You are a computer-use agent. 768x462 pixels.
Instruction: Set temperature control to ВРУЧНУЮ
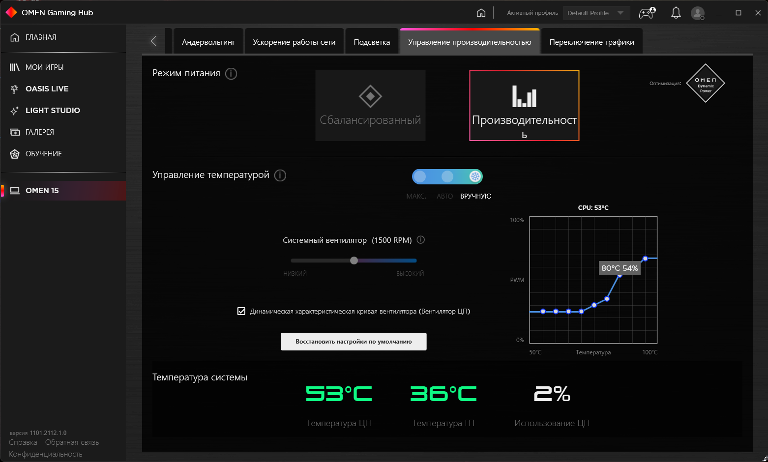[475, 176]
